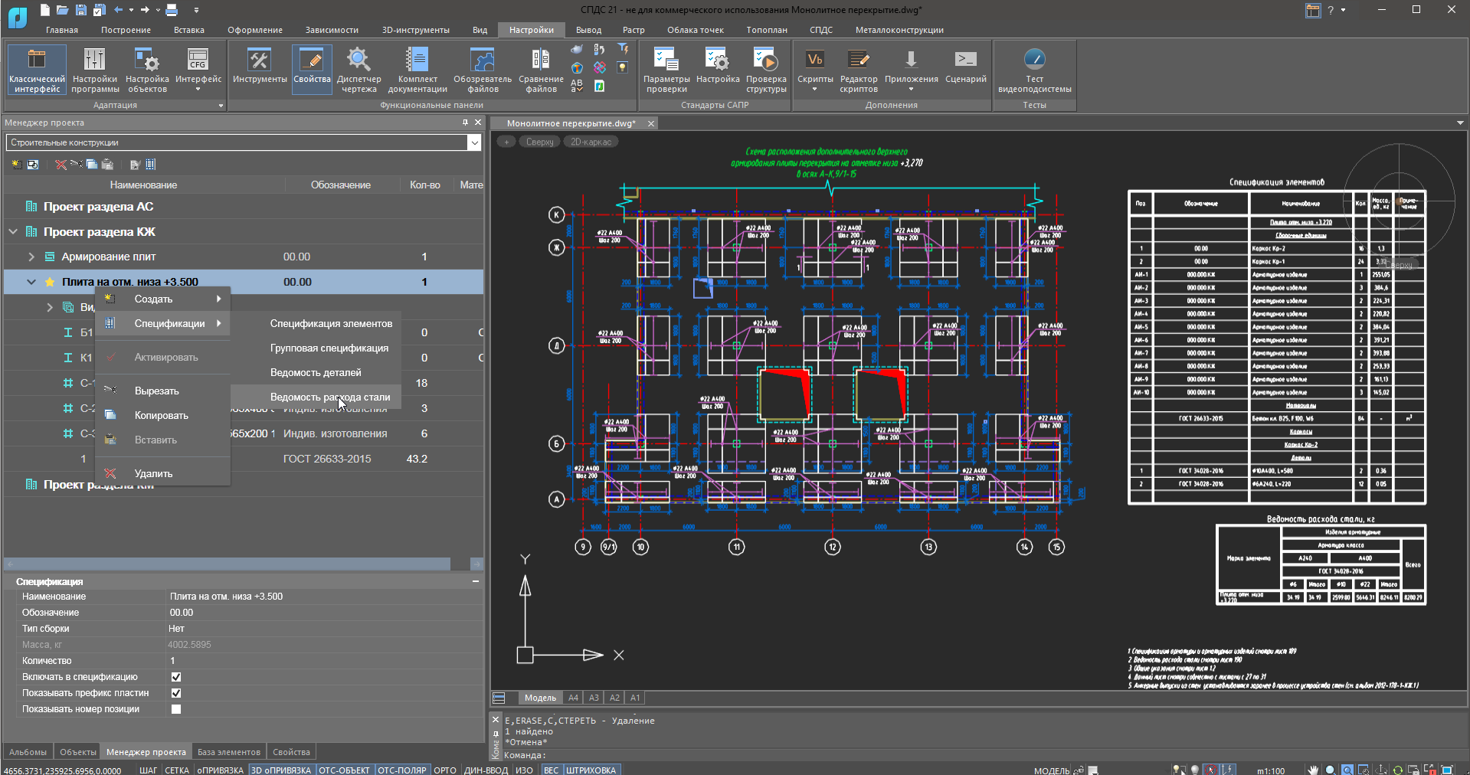Screen dimensions: 1470x775
Task: Open Редактор скриптов
Action: [x=859, y=70]
